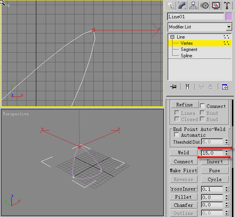Toggle the Bind checkbox beside Closed
Viewport: 235px width, 217px height.
(202, 119)
